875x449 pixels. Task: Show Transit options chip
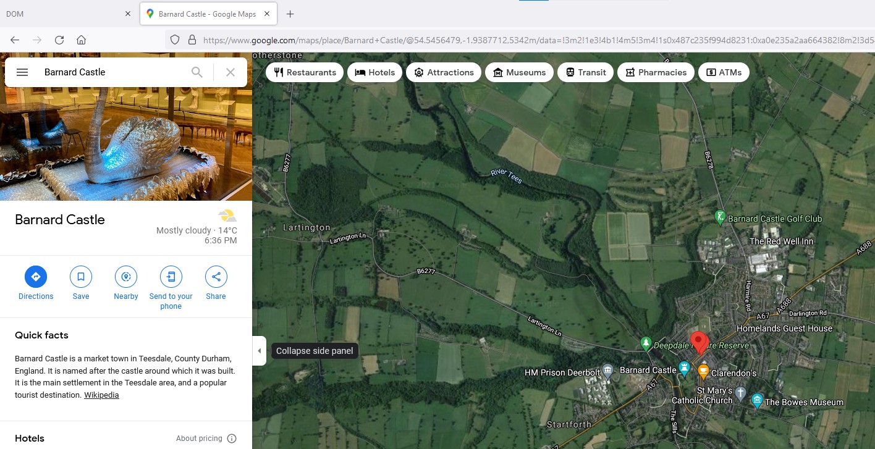coord(585,72)
